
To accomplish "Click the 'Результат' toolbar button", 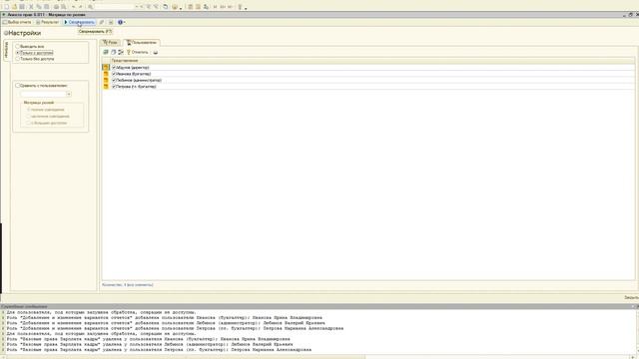I will coord(47,22).
